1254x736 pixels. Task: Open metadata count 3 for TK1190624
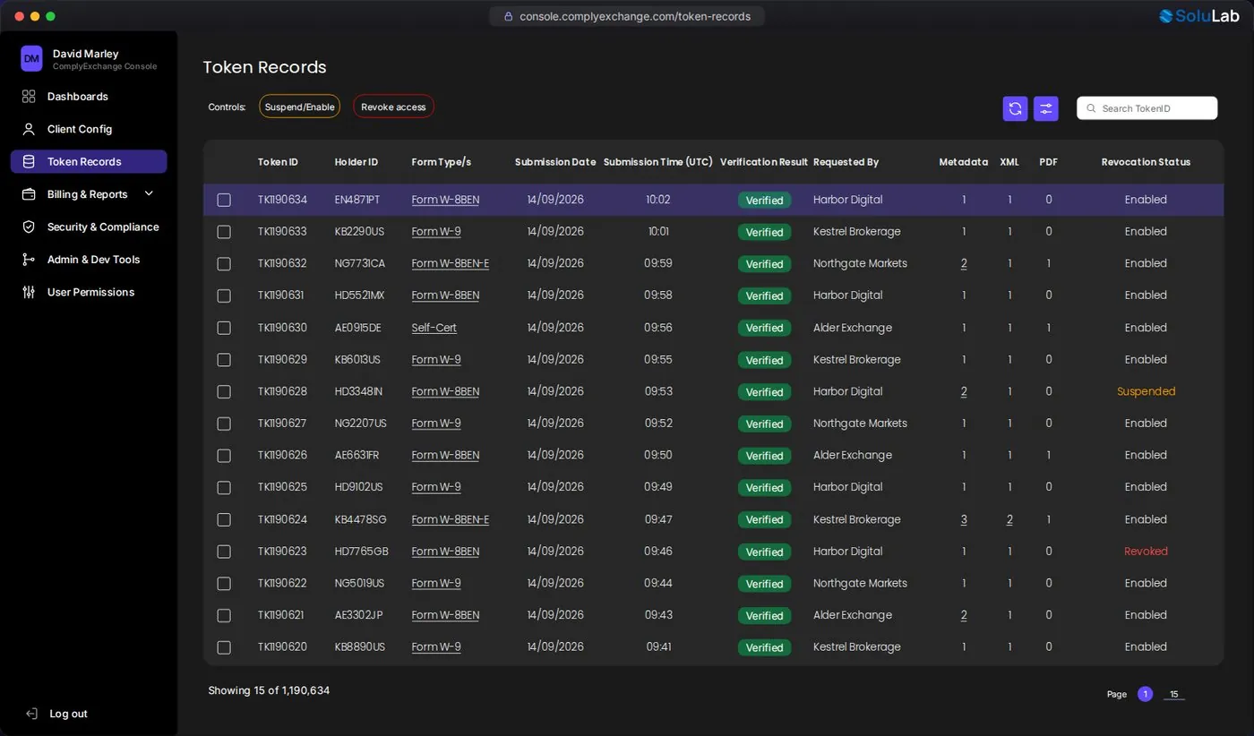tap(964, 519)
